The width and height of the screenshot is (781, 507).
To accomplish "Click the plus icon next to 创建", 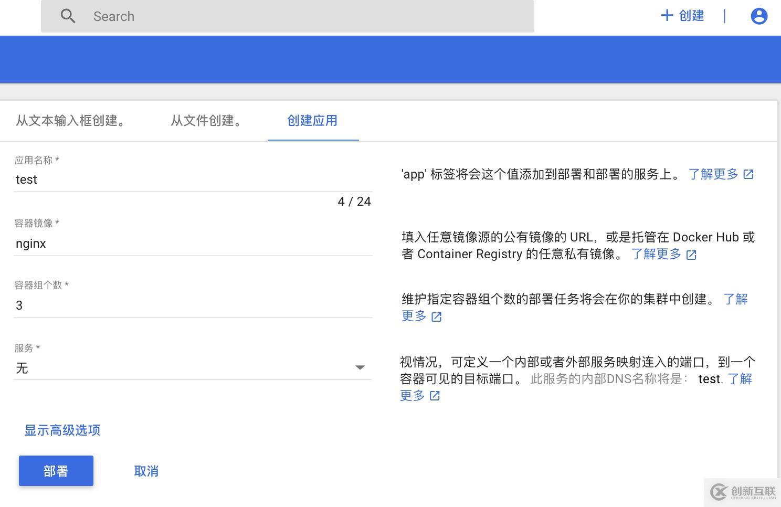I will point(666,15).
